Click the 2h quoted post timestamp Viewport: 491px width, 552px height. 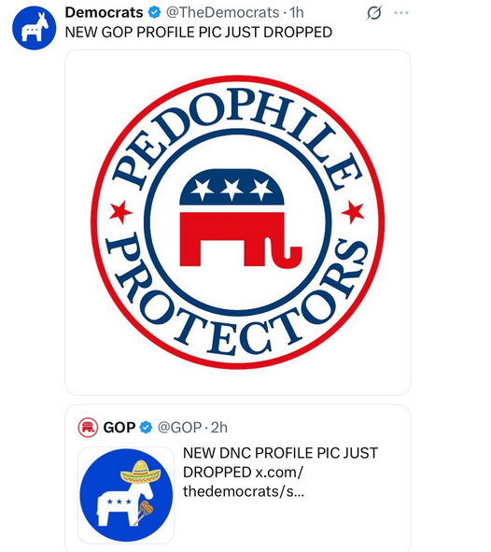(219, 428)
